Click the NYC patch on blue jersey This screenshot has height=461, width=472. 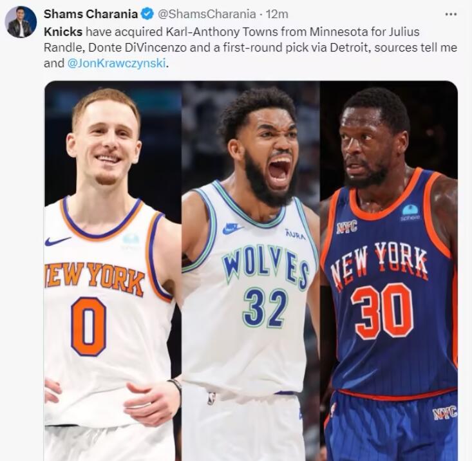pyautogui.click(x=346, y=226)
